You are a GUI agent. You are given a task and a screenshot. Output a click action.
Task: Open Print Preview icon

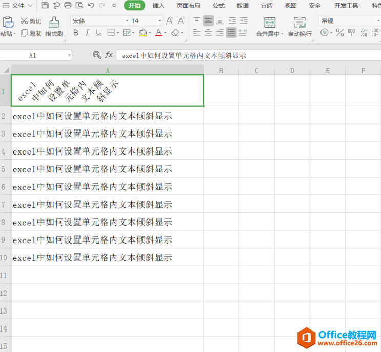pyautogui.click(x=79, y=5)
